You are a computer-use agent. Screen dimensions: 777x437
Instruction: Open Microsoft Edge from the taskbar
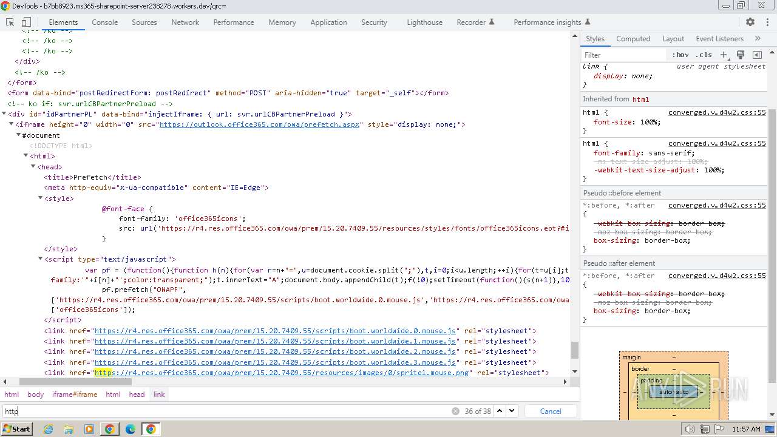click(131, 429)
